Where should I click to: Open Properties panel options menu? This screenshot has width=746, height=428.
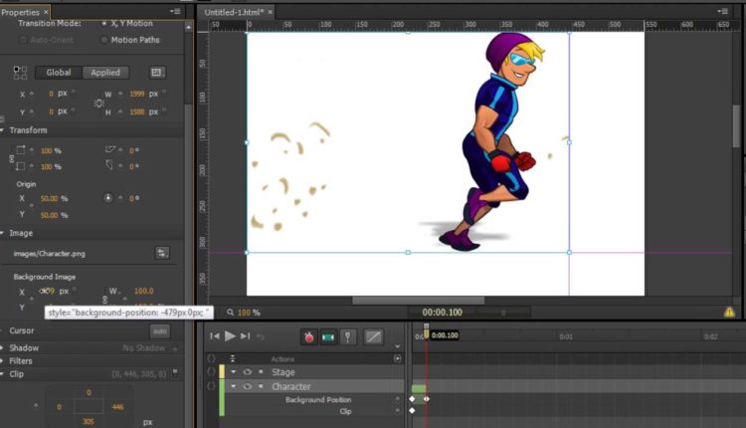[x=175, y=11]
